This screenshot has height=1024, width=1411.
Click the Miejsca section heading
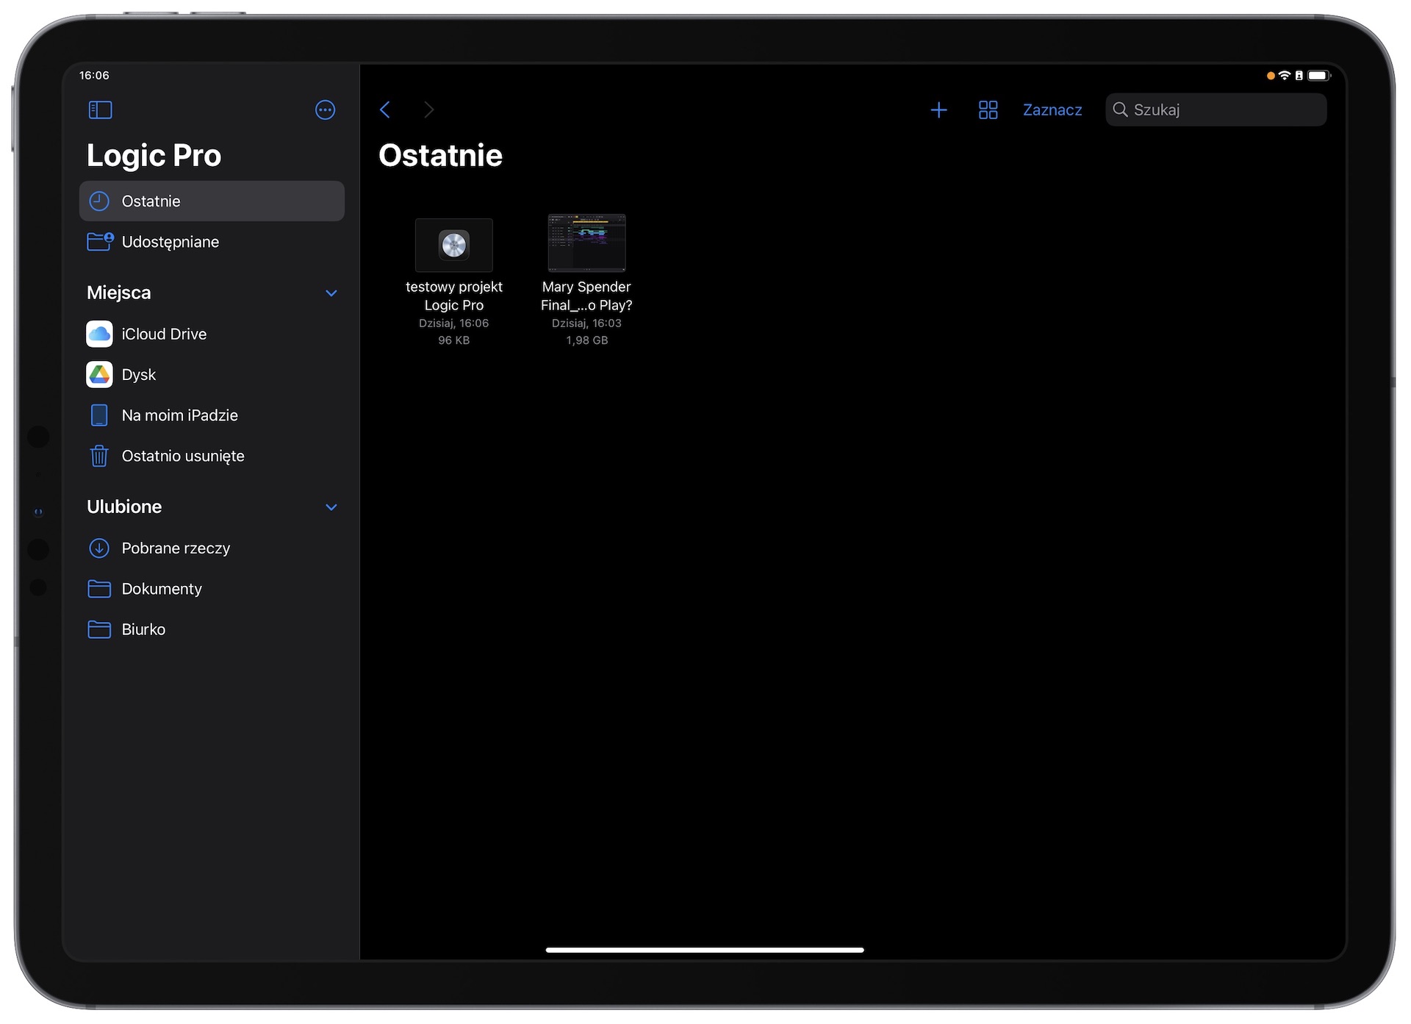point(119,293)
